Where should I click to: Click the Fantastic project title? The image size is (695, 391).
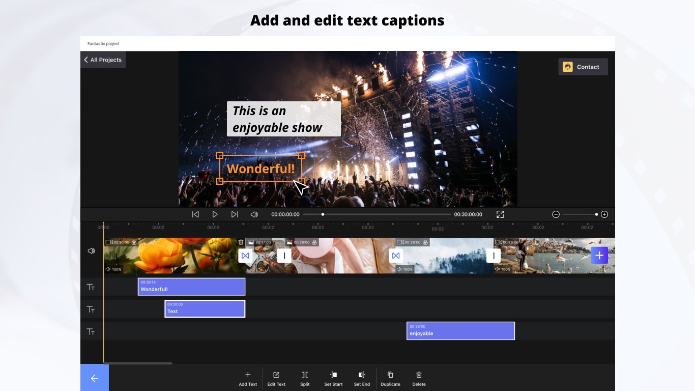click(103, 43)
